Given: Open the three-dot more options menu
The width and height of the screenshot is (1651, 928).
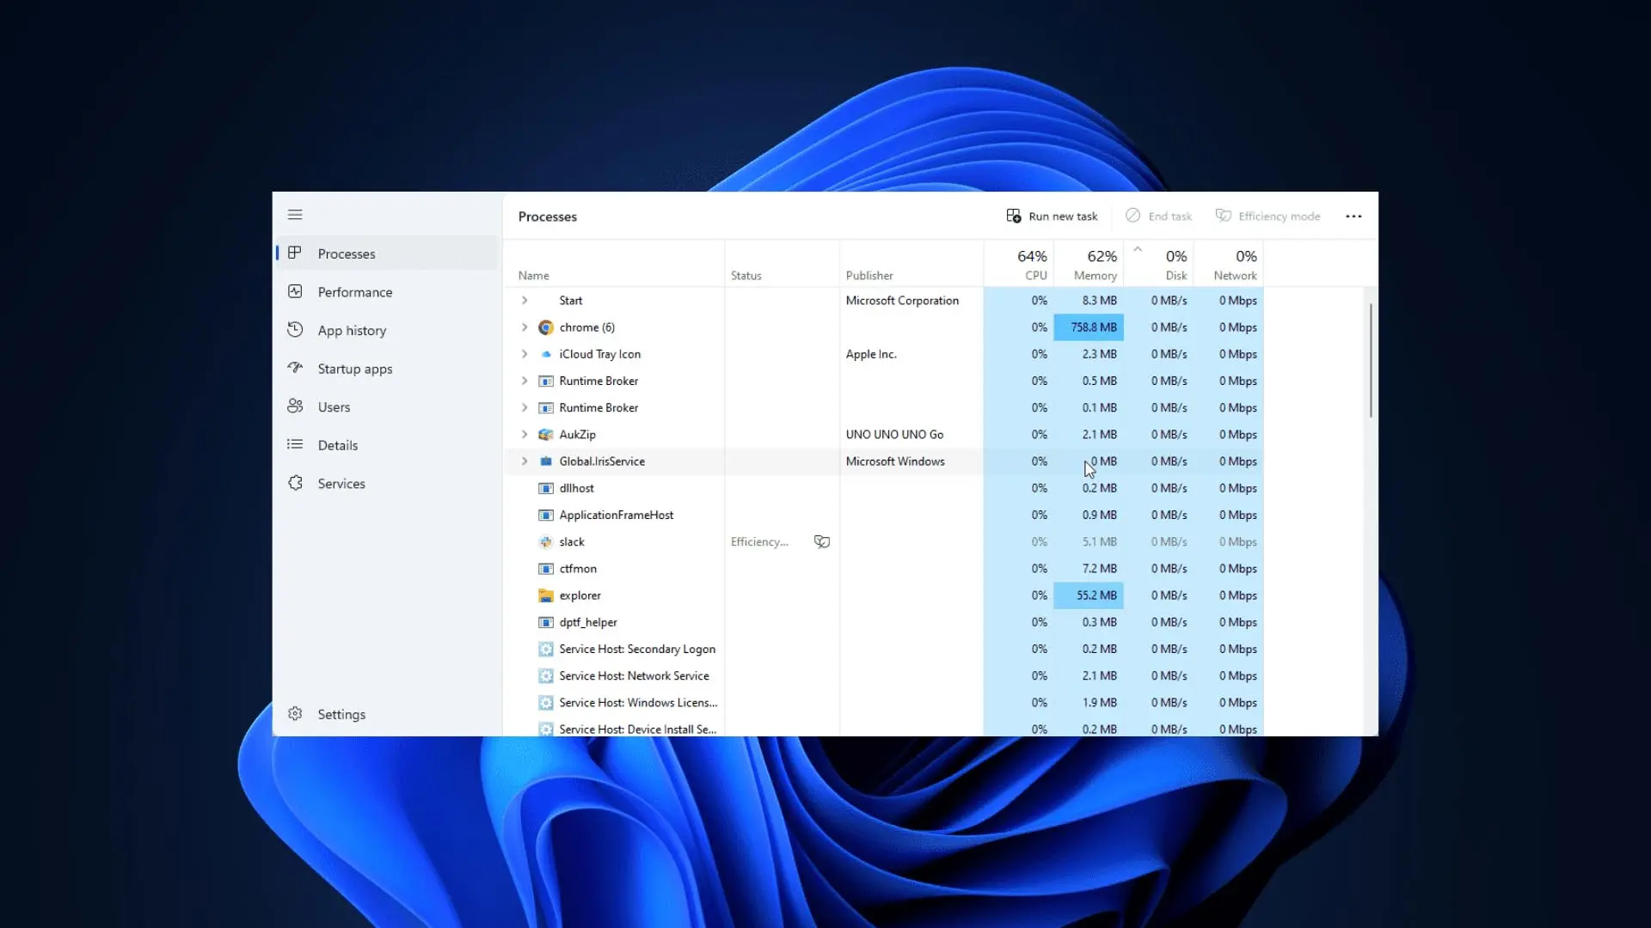Looking at the screenshot, I should 1353,217.
